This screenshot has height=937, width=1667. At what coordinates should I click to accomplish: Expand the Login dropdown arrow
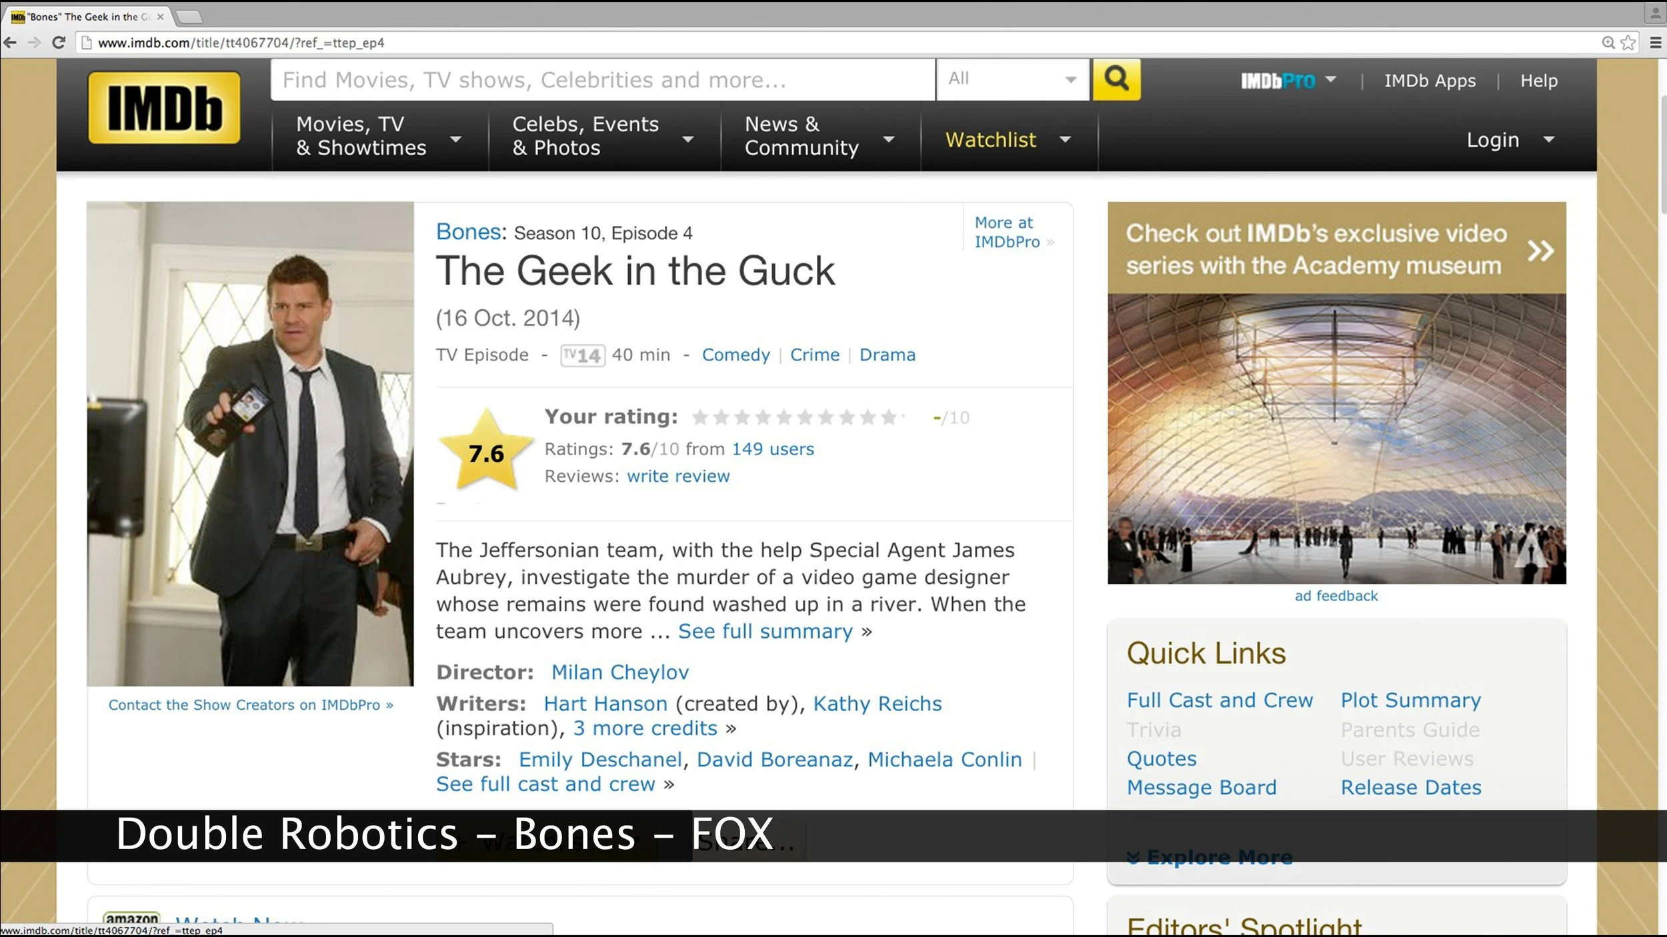point(1550,139)
